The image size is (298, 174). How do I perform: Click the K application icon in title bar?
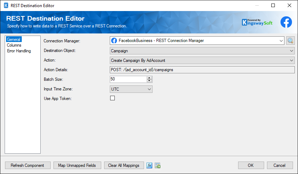point(6,5)
